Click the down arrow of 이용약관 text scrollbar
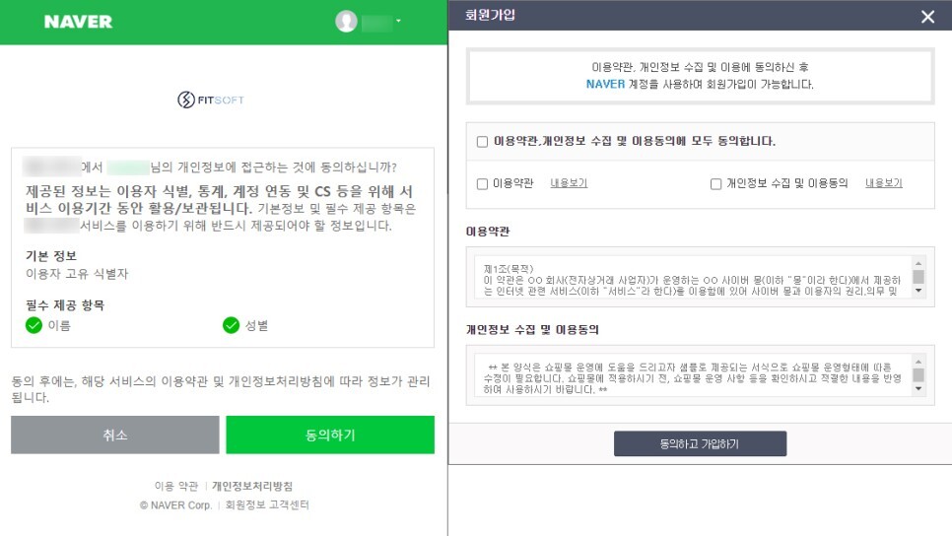 (x=918, y=291)
